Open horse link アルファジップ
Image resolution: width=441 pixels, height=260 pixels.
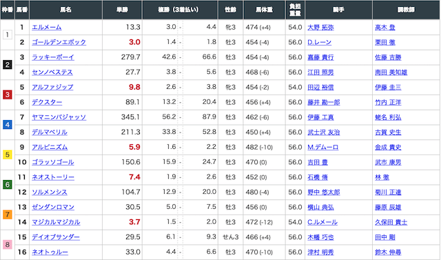pos(52,87)
